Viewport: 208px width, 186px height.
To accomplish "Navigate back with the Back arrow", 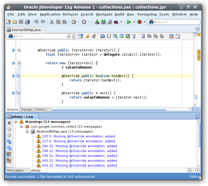I will (x=74, y=22).
